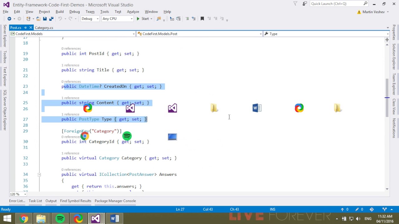The height and width of the screenshot is (224, 399).
Task: Open the Find Symbol Results tab
Action: 75,201
